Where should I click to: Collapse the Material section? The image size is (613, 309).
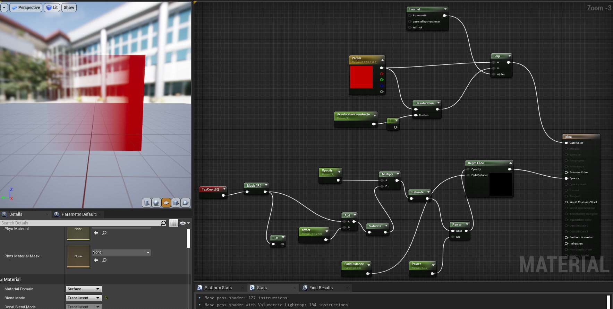click(2, 280)
